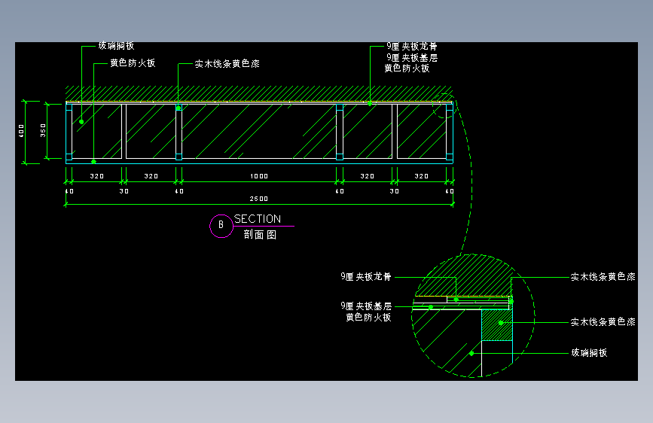This screenshot has width=653, height=423.
Task: Select 实木线条黄色漆 label above the section drawing
Action: point(227,64)
